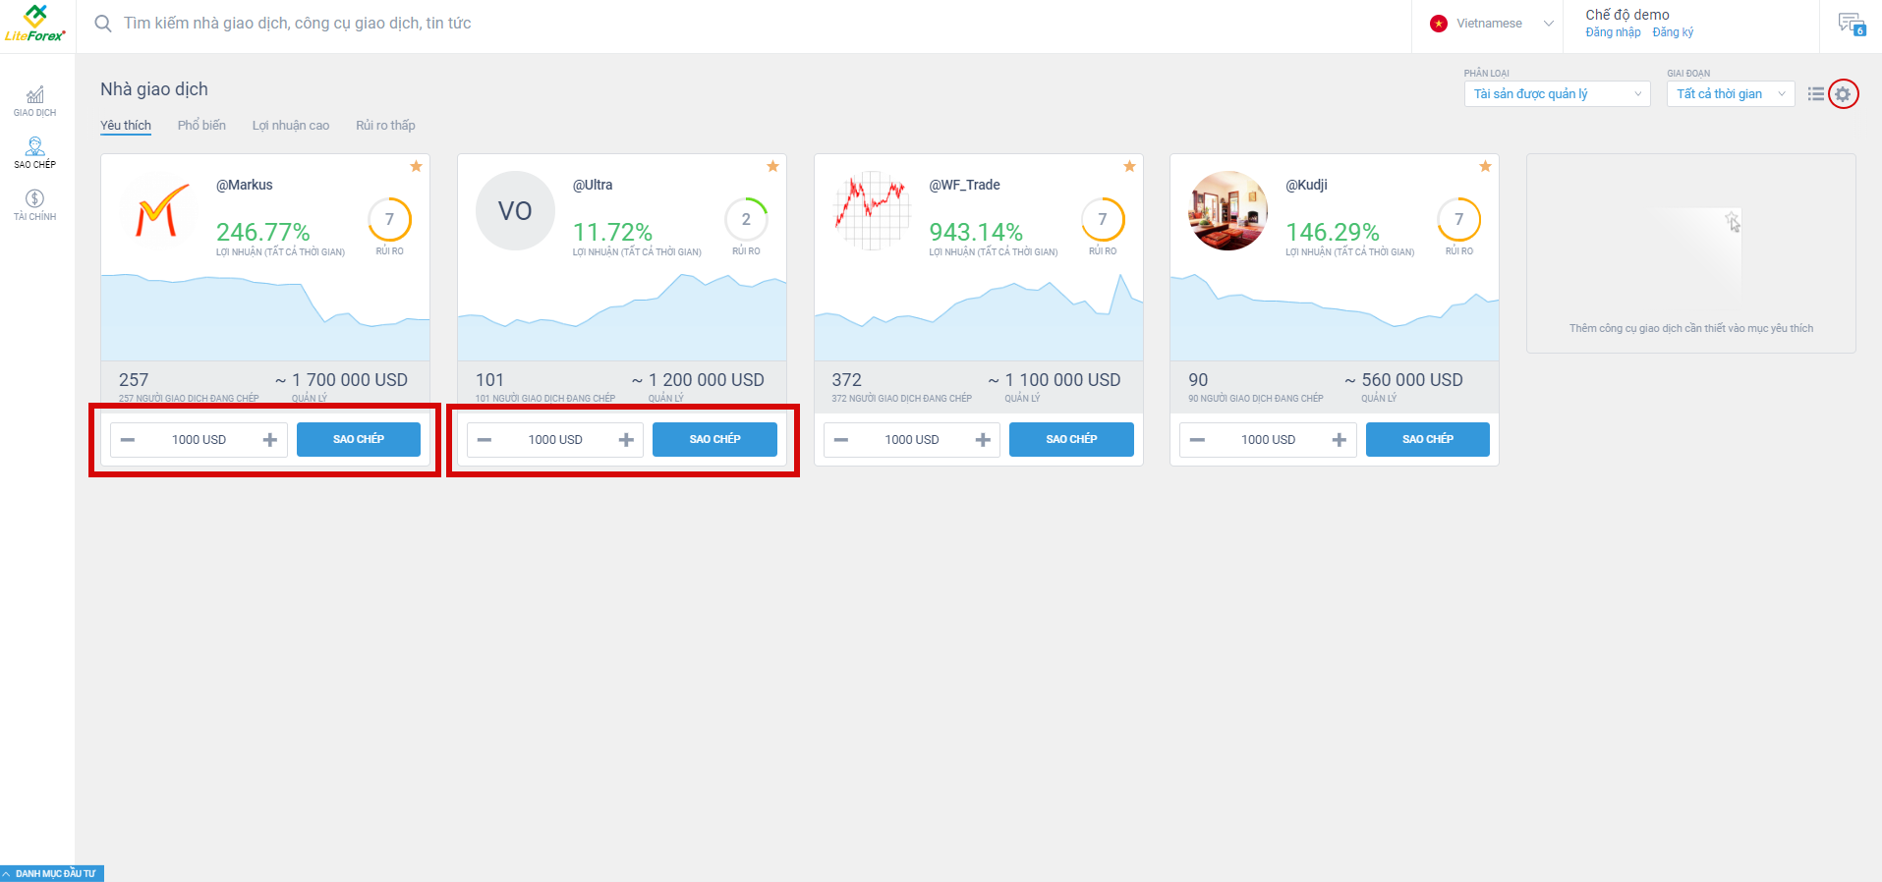Increase @Kudji copy amount with plus

tap(1340, 440)
